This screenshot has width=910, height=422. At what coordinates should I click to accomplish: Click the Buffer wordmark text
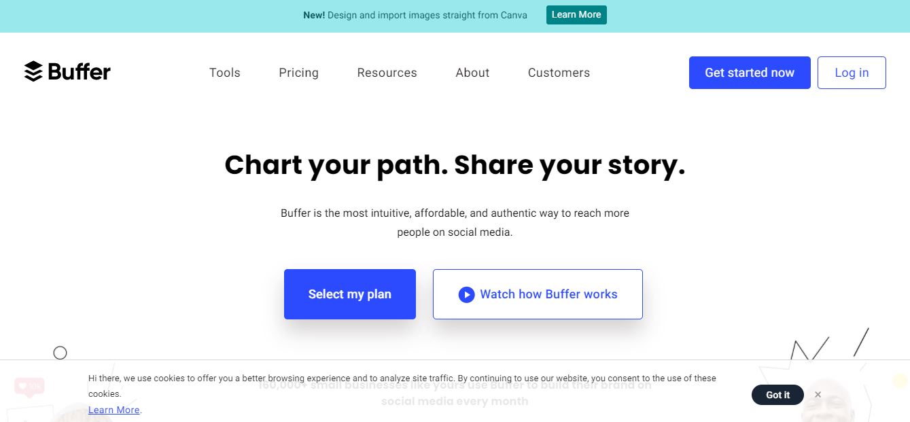[x=80, y=71]
